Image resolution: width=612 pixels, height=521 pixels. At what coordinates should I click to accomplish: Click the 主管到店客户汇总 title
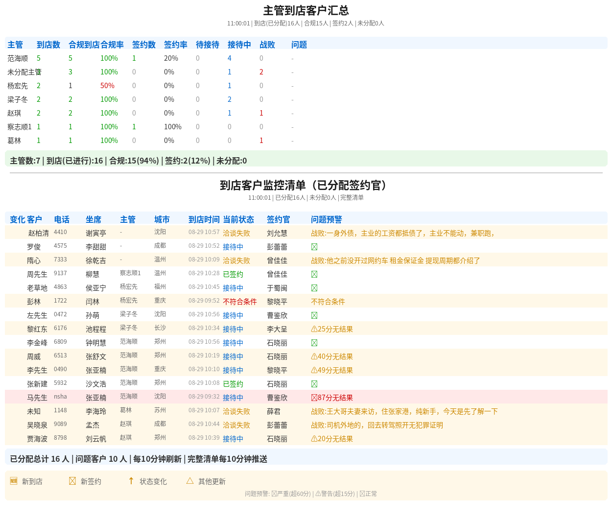(x=306, y=10)
